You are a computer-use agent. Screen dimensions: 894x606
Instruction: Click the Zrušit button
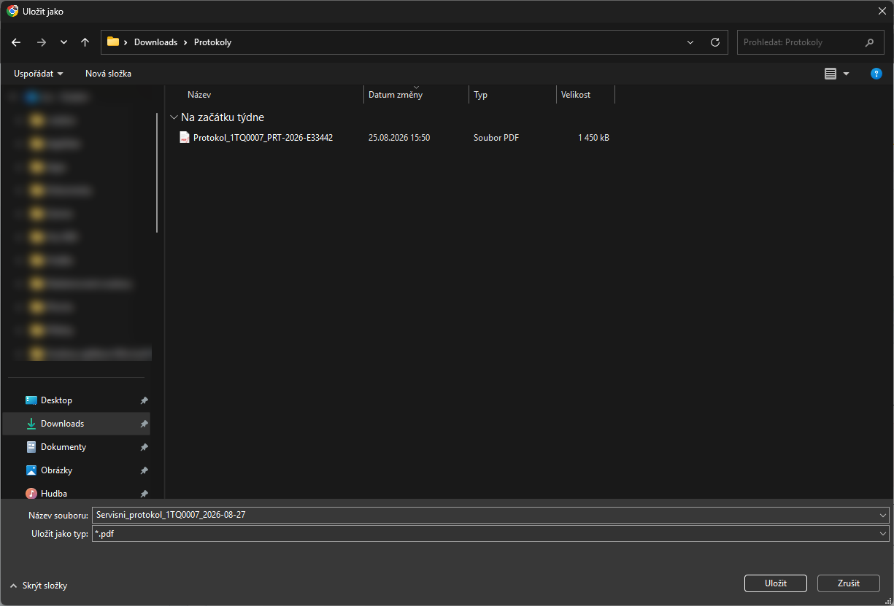(x=849, y=583)
